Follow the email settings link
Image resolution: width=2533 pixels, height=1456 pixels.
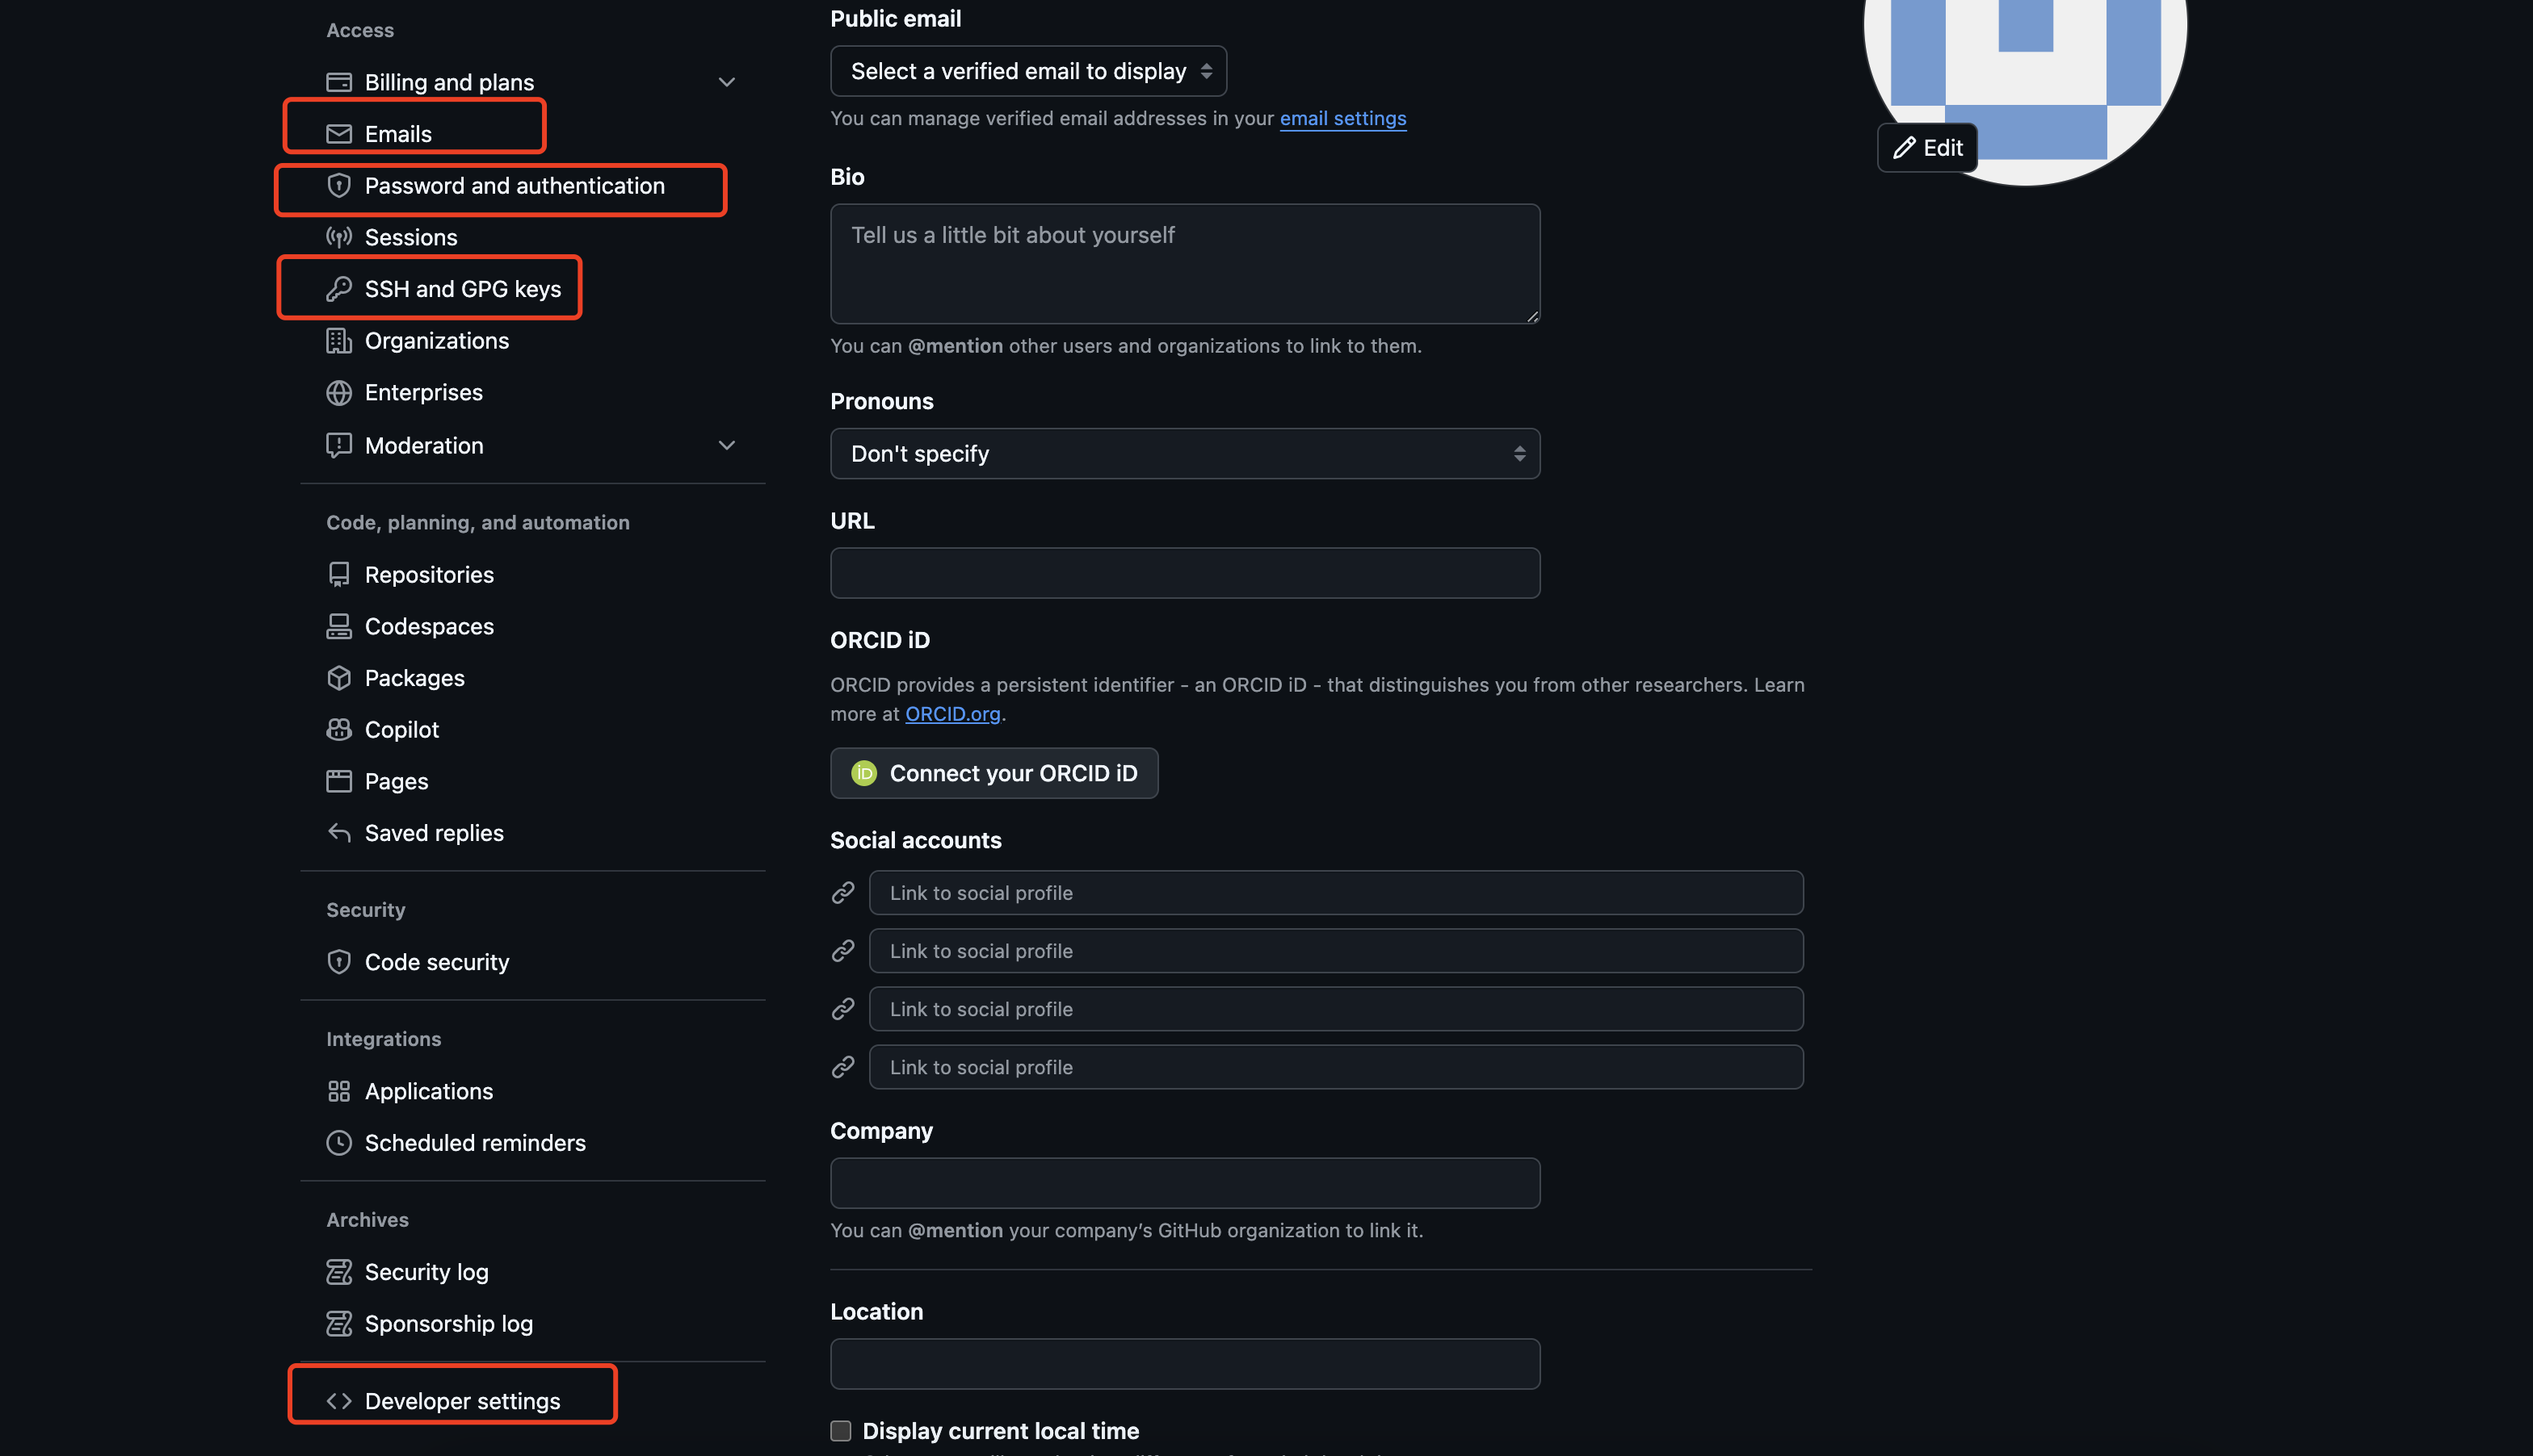pyautogui.click(x=1342, y=118)
